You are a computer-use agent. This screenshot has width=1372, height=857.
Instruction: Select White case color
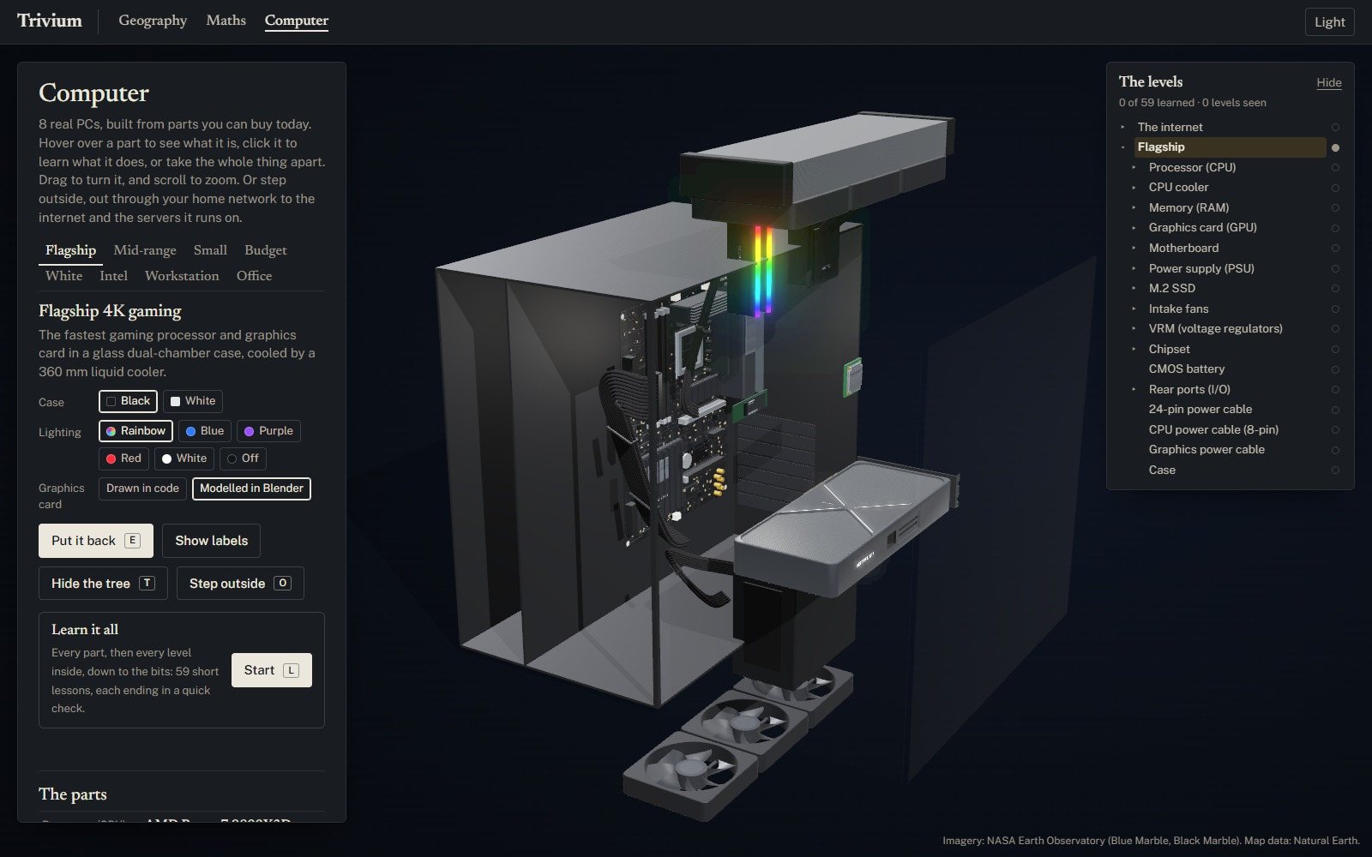193,401
